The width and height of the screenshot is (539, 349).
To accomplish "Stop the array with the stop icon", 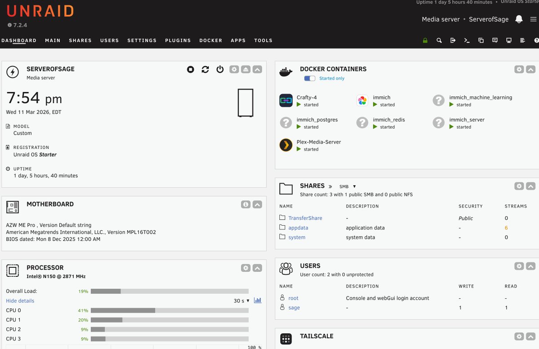I will point(190,70).
